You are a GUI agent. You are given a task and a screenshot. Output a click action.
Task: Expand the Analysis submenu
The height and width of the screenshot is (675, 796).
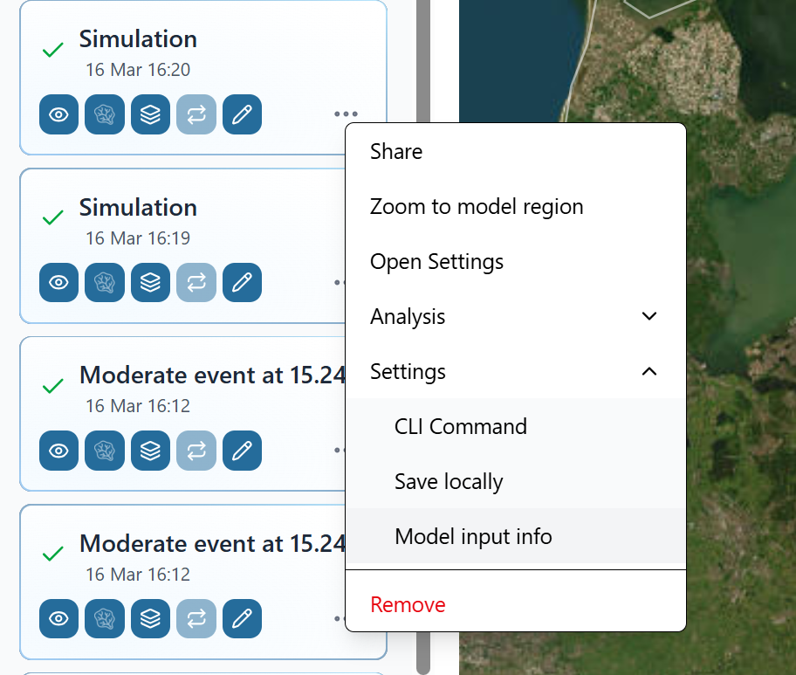point(515,316)
